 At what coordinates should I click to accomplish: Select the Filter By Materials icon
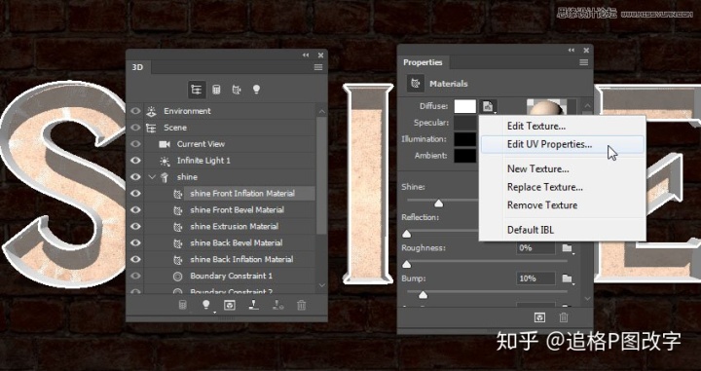tap(237, 90)
